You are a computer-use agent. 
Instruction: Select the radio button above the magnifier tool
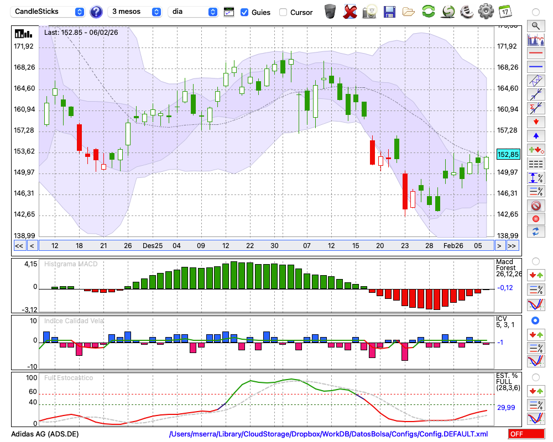click(536, 12)
